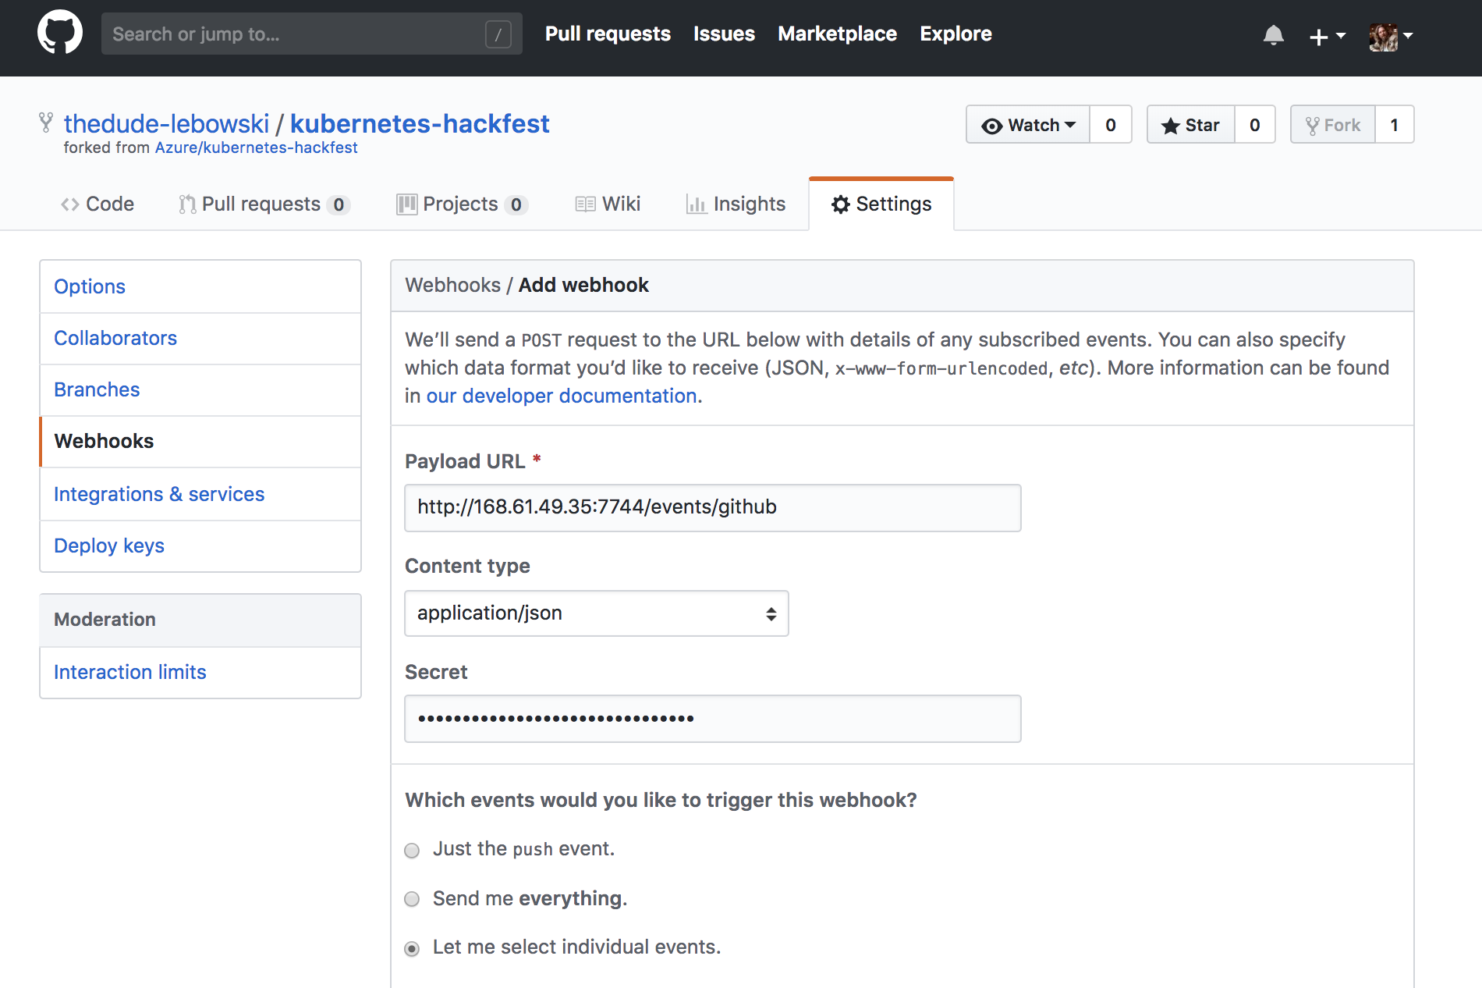1482x988 pixels.
Task: Click the Fork button
Action: [1333, 125]
